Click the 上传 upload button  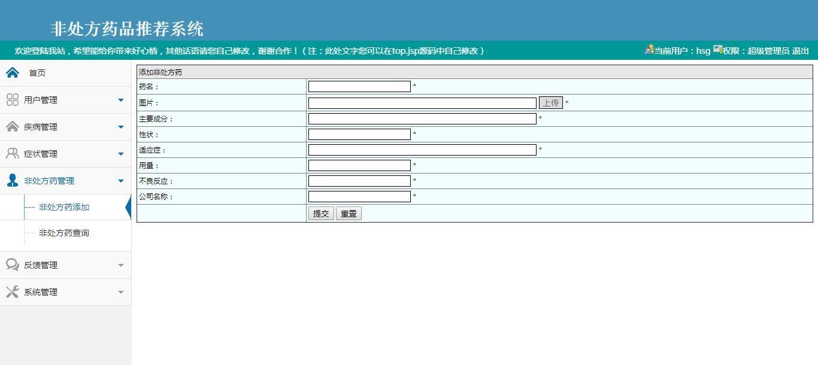[x=551, y=103]
